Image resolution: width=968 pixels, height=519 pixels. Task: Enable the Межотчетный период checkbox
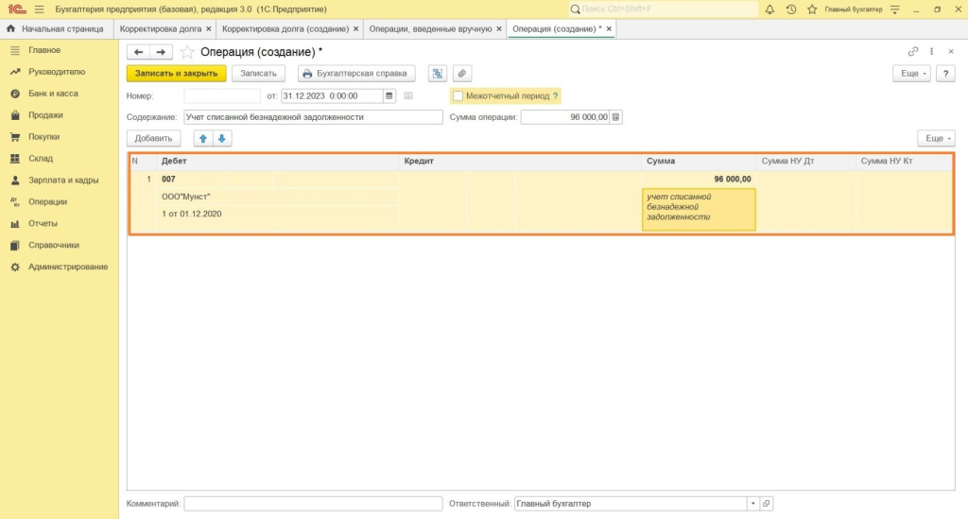click(x=458, y=95)
